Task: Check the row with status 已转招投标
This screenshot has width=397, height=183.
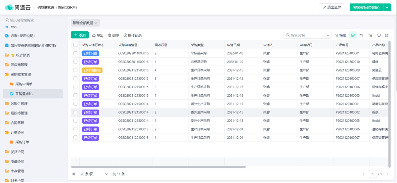Action: (75, 70)
